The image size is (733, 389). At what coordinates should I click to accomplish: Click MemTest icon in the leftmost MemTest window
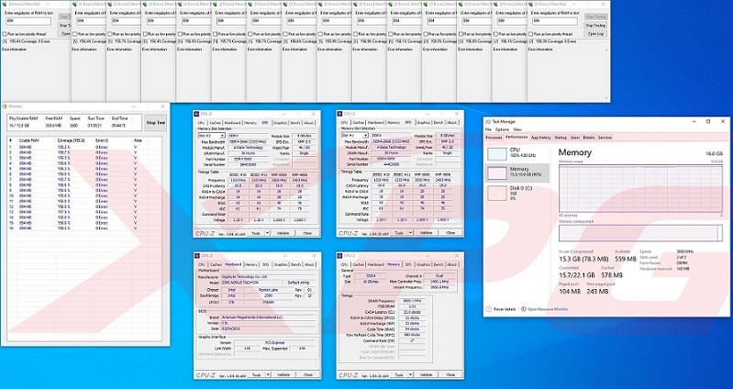5,5
